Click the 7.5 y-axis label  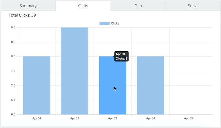tap(13, 71)
